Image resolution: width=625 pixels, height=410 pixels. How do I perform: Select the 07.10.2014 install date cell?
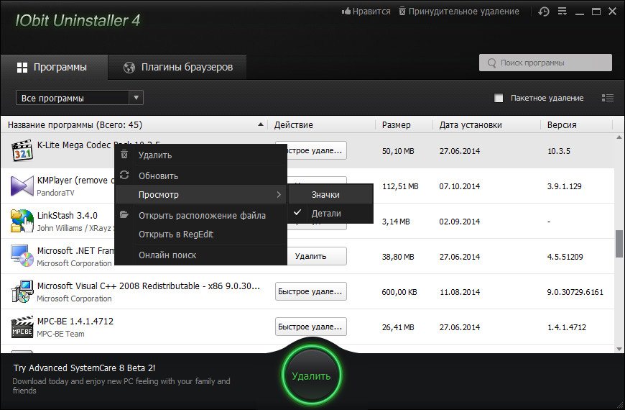[459, 186]
